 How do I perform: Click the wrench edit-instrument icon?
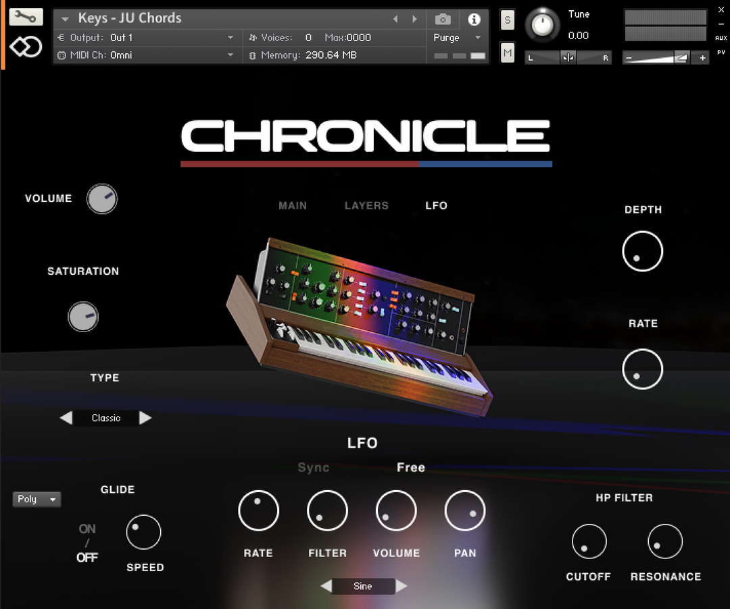click(x=26, y=17)
